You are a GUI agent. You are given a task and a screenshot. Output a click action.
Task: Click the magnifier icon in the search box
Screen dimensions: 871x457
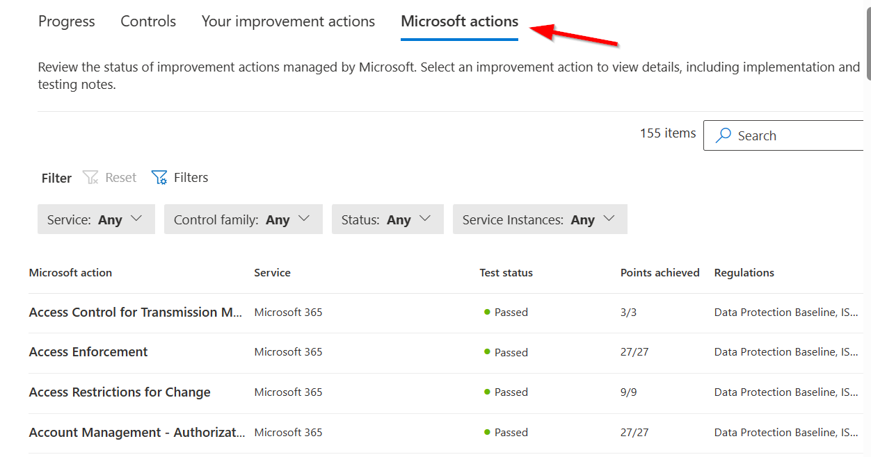(724, 135)
